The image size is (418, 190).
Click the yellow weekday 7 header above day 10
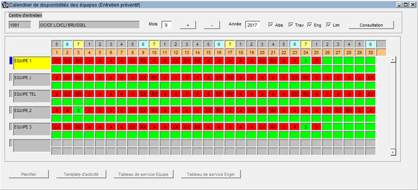point(154,44)
